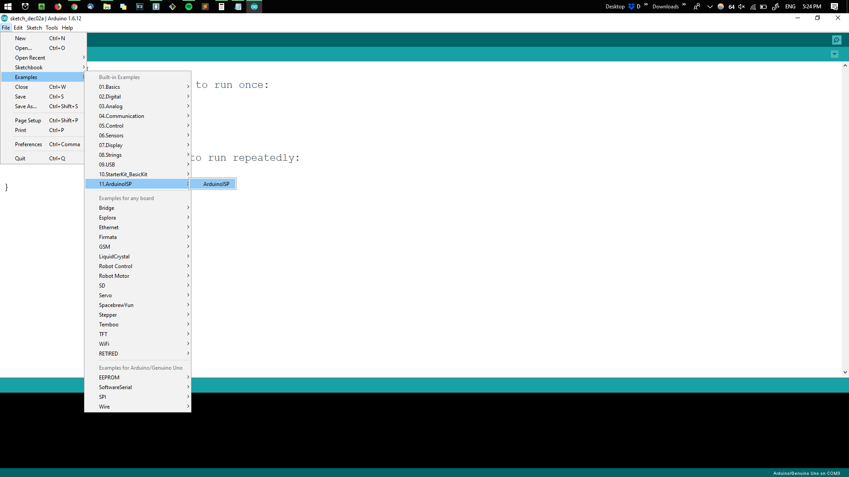Screen dimensions: 849x477
Task: Open the Serial Monitor magnifier icon
Action: click(x=836, y=40)
